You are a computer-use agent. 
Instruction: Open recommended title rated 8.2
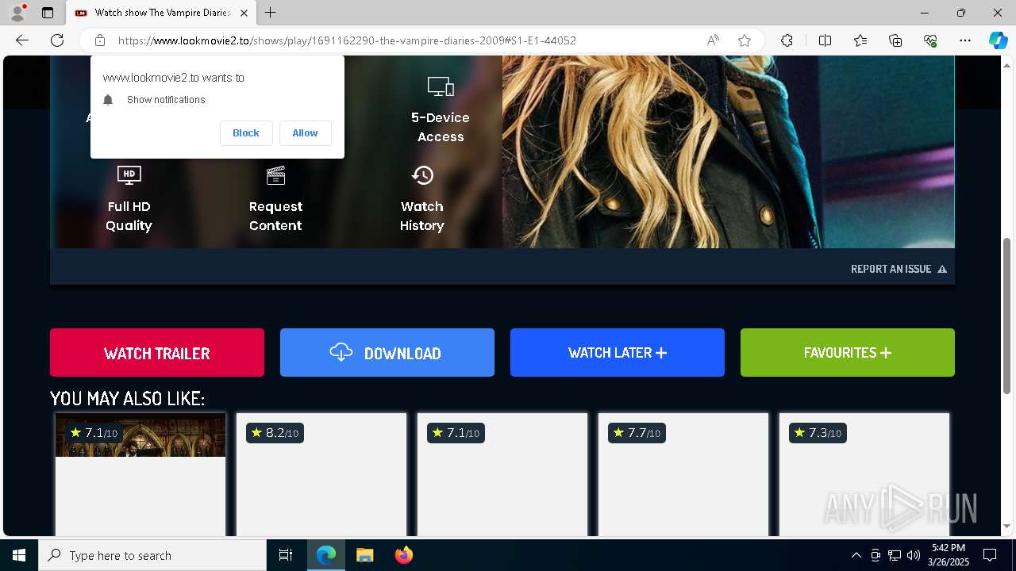coord(321,474)
